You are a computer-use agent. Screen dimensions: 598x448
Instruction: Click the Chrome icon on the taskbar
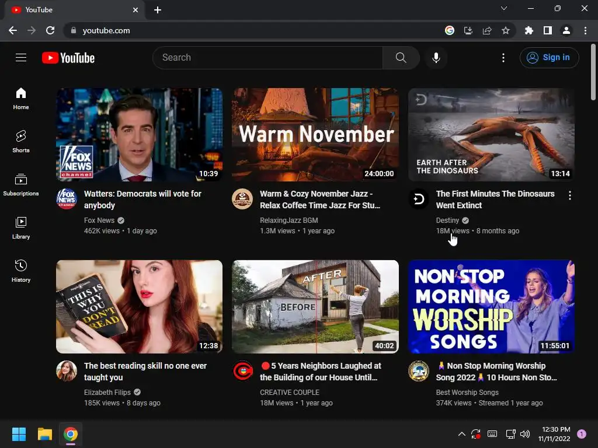(x=71, y=434)
